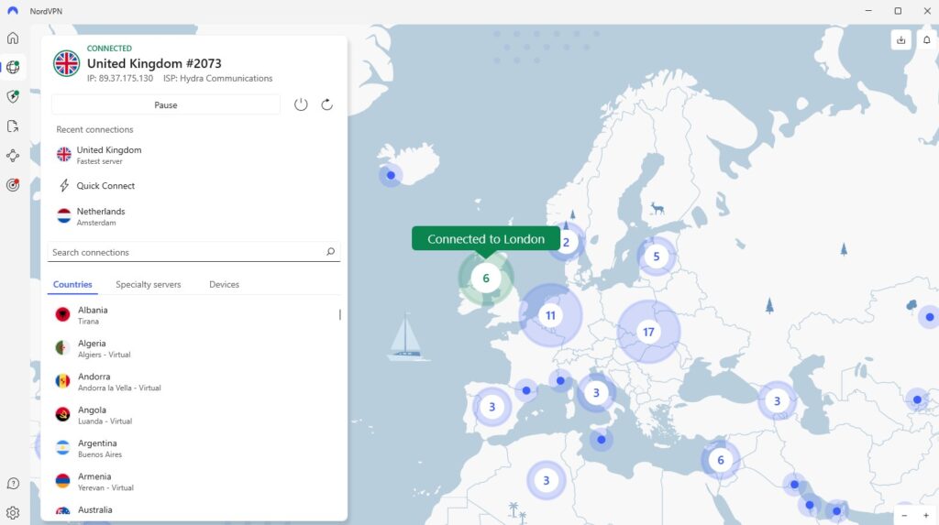Click the Algeria flag icon

62,348
